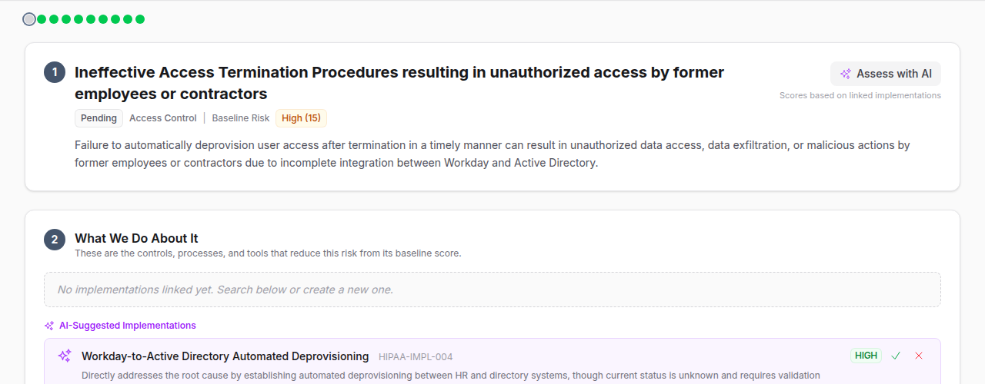Click the What We Do About It heading
The height and width of the screenshot is (384, 985).
(136, 238)
